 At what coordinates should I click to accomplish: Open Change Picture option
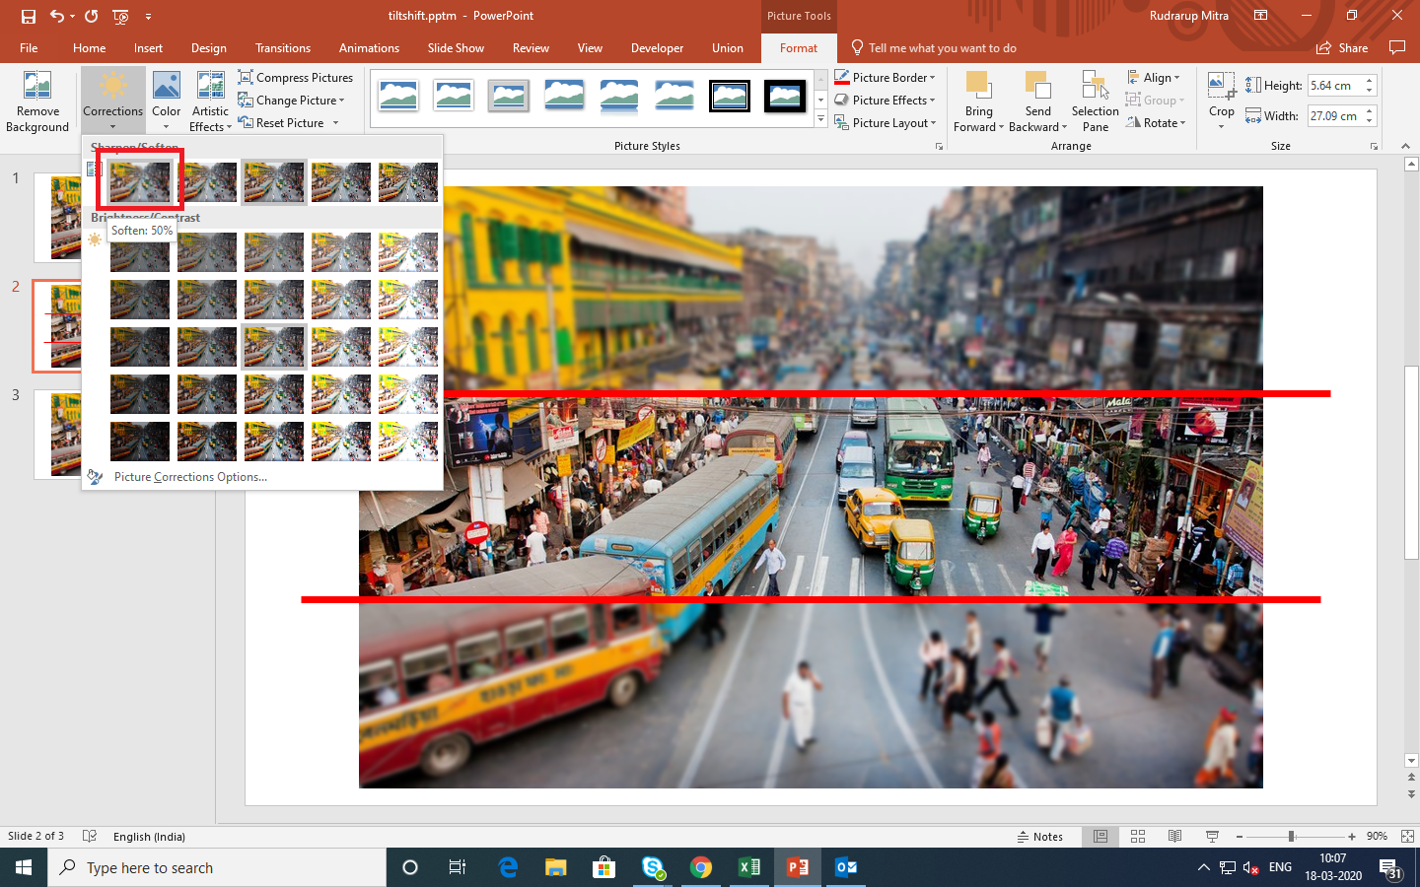pyautogui.click(x=292, y=101)
